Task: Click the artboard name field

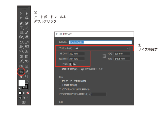Action: pyautogui.click(x=100, y=42)
